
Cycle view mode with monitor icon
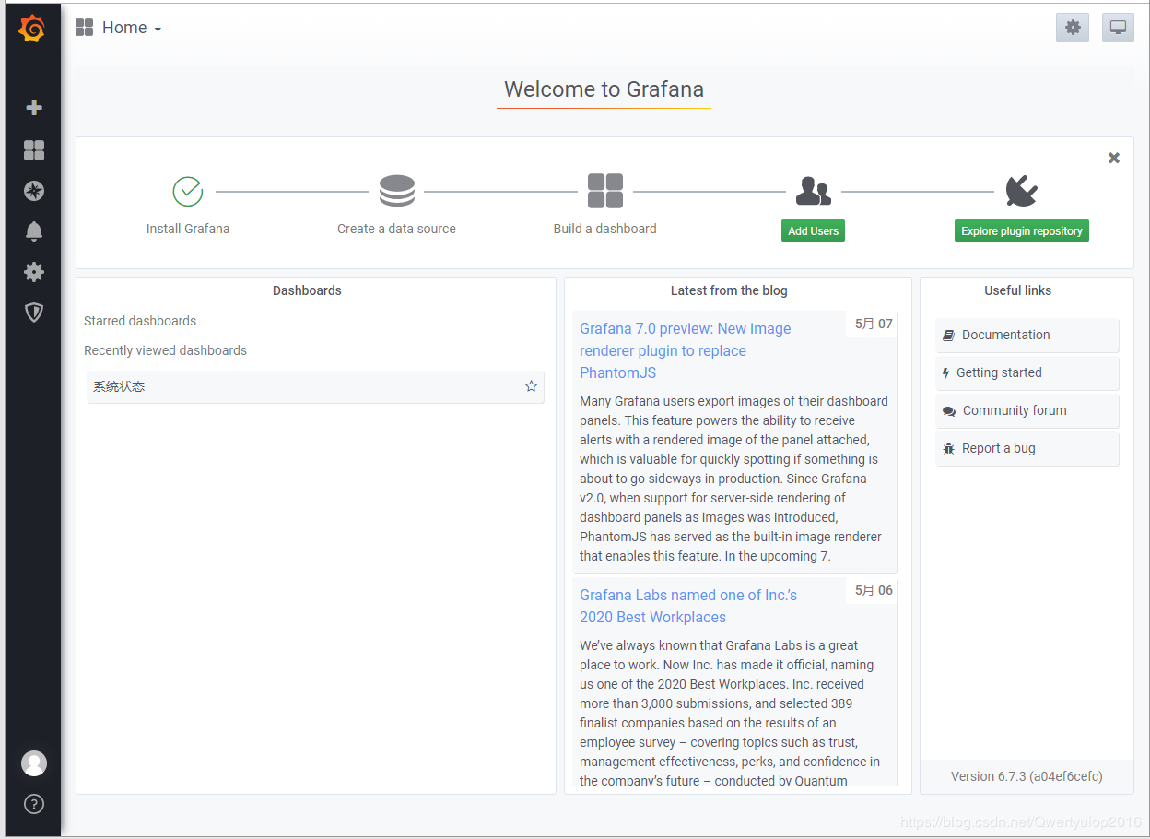point(1119,28)
